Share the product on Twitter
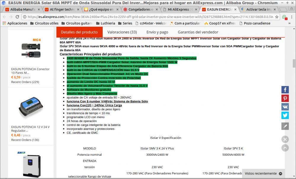296x179 pixels. 285,115
